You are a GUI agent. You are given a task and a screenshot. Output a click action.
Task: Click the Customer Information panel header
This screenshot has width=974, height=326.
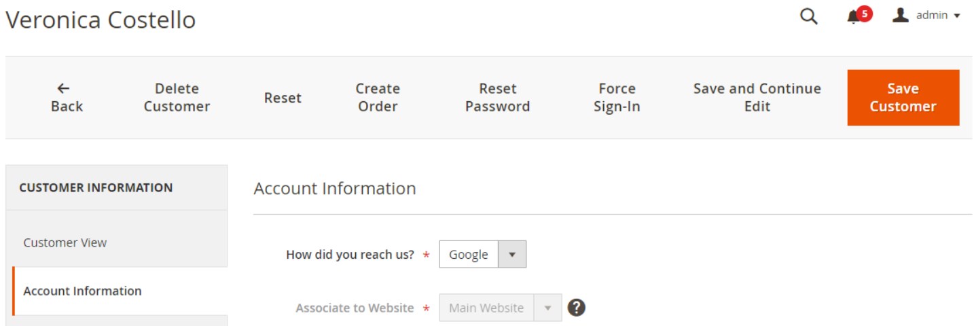(x=96, y=187)
